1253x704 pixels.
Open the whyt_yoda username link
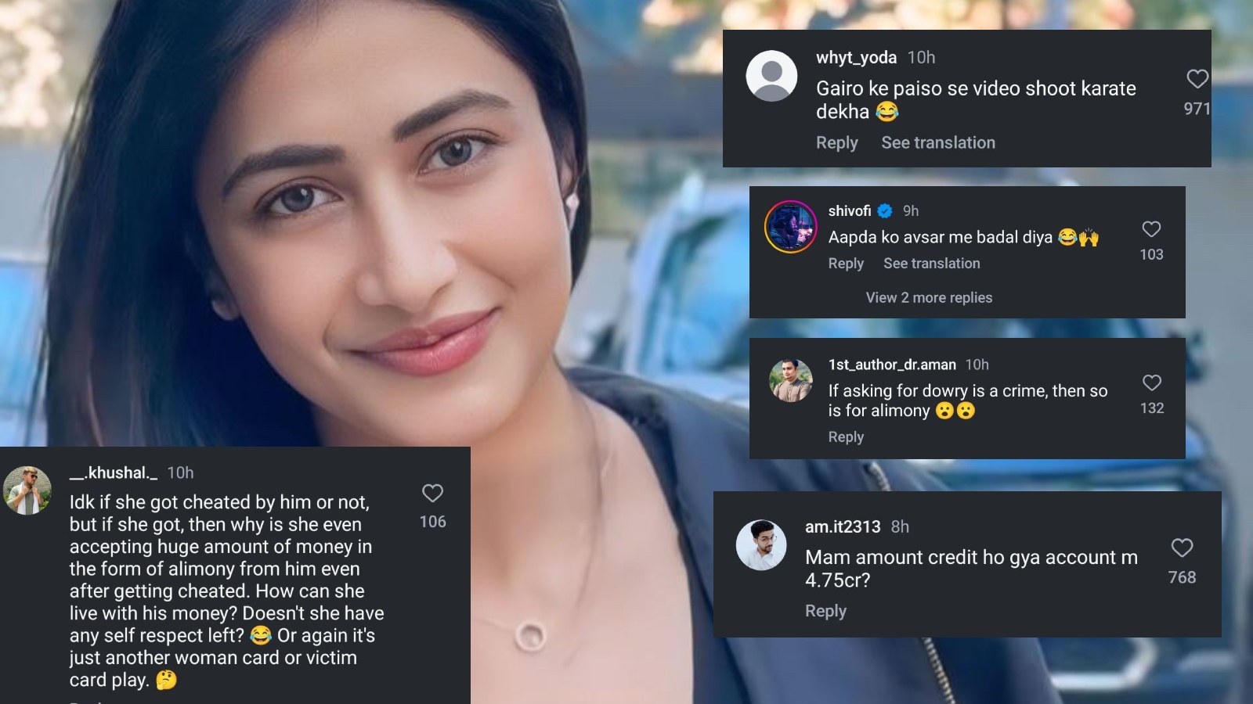(856, 57)
